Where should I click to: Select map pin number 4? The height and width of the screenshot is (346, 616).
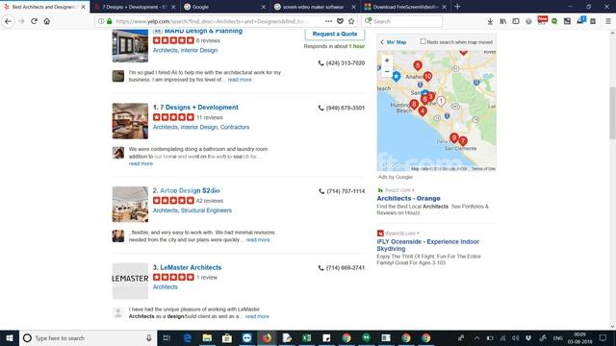point(423,111)
